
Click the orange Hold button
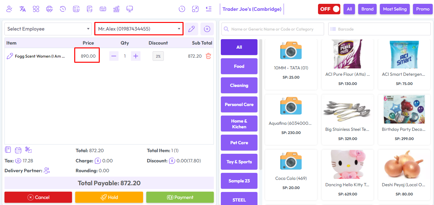pos(109,197)
